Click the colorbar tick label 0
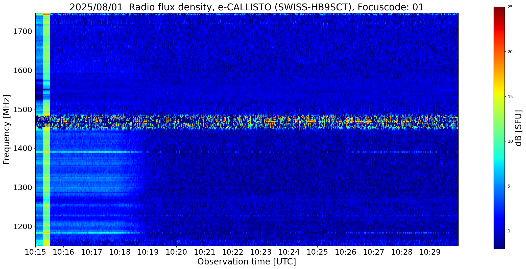The height and width of the screenshot is (269, 526). click(509, 231)
